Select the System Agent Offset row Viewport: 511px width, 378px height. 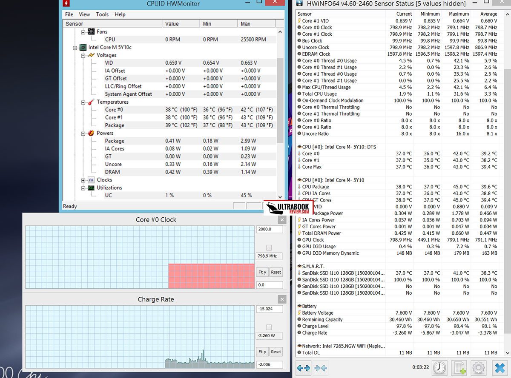point(169,94)
